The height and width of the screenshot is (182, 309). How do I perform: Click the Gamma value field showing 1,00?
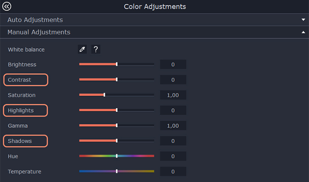[x=173, y=126]
